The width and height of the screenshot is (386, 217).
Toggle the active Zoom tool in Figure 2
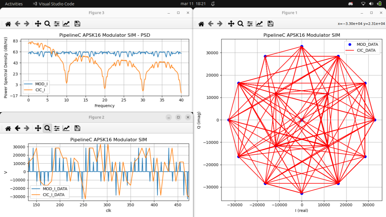pos(47,128)
